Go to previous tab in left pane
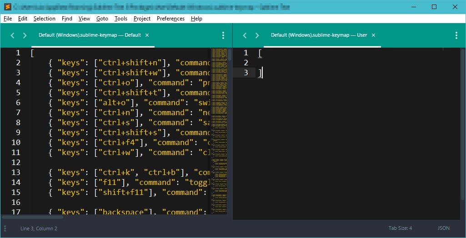The image size is (466, 238). tap(12, 35)
